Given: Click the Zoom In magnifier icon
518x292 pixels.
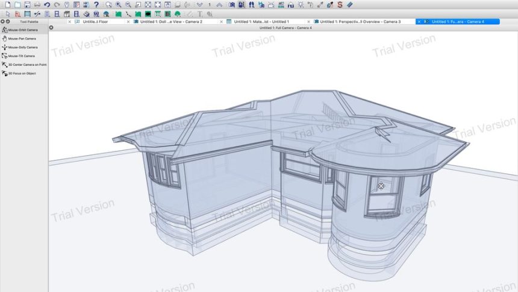Looking at the screenshot, I should (x=119, y=5).
